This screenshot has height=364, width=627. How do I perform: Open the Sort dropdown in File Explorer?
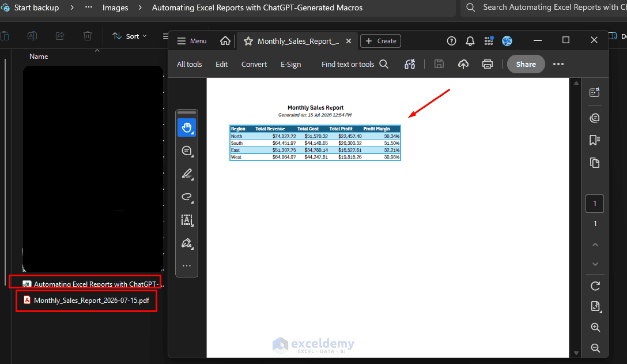pos(130,36)
